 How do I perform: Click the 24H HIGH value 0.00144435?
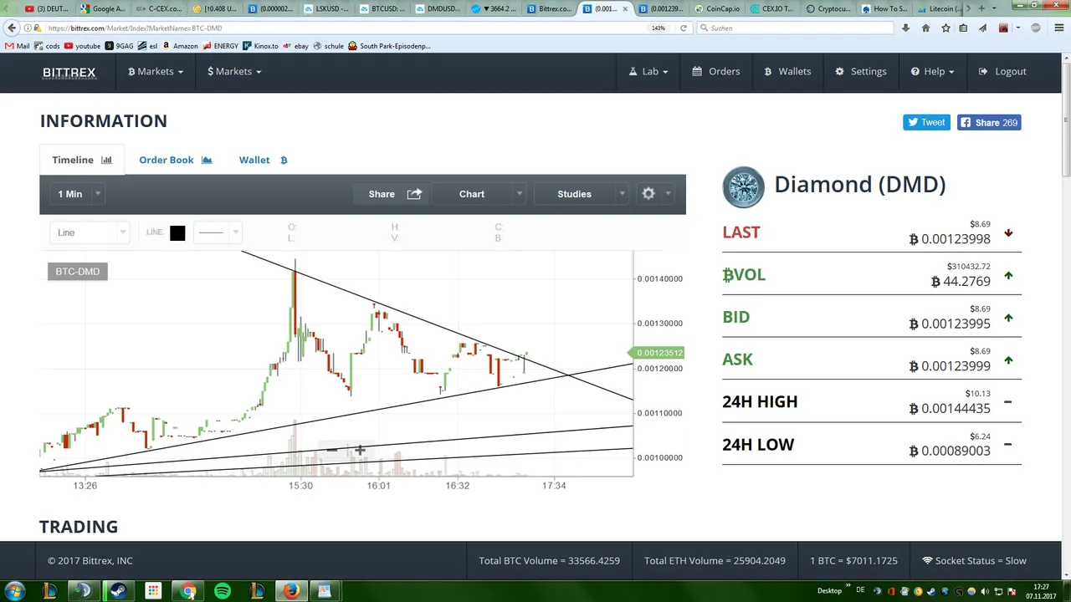(x=950, y=409)
